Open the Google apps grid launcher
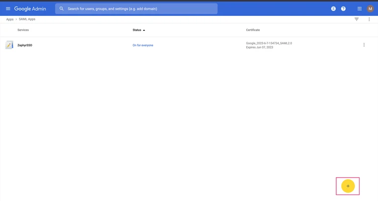Screen dimensions: 378x201 359,8
